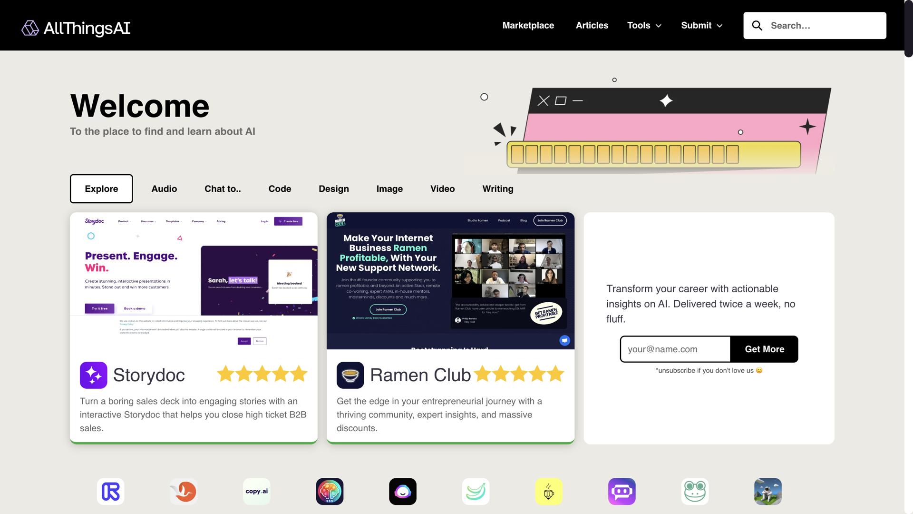Click the blue R tool icon
This screenshot has width=913, height=514.
click(x=111, y=491)
